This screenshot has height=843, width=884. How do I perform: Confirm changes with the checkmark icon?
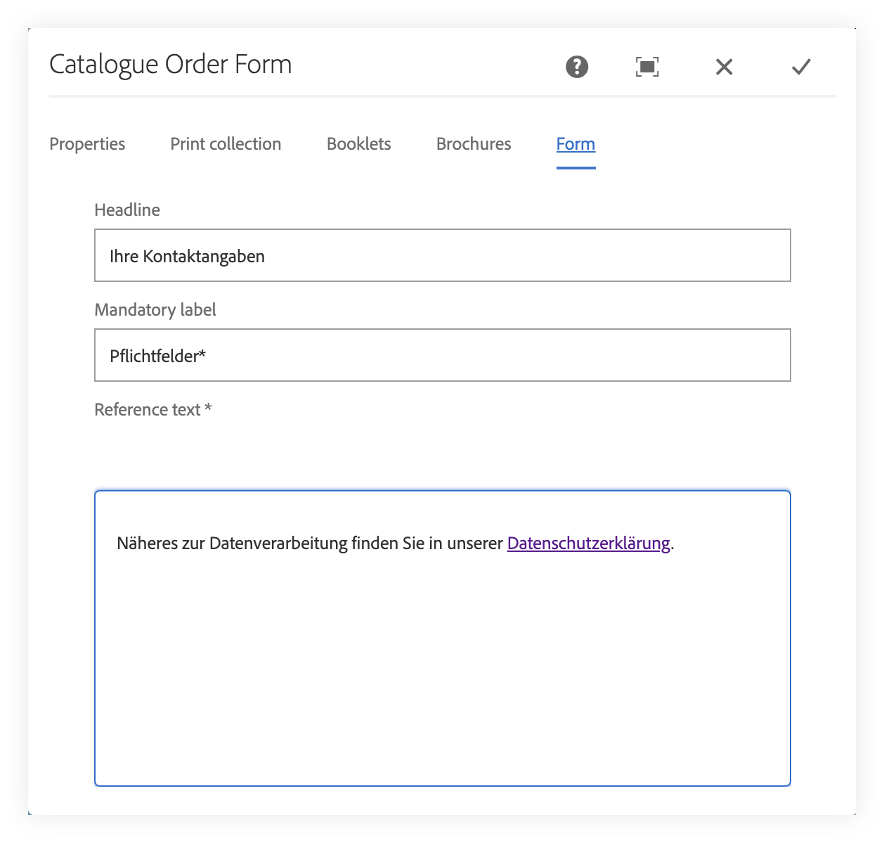pyautogui.click(x=801, y=67)
